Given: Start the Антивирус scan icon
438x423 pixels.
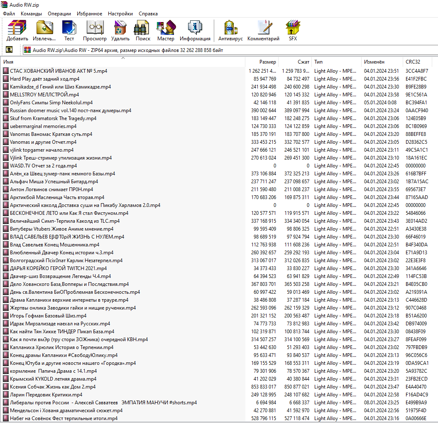Looking at the screenshot, I should (230, 28).
